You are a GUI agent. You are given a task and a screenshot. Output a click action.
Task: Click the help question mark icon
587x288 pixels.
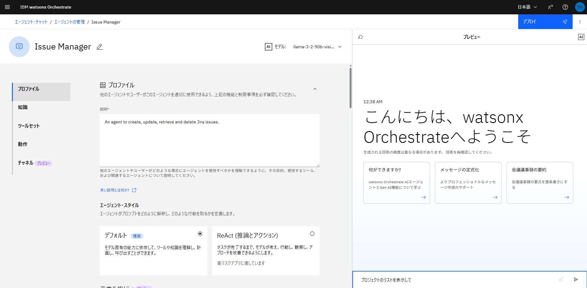pos(565,7)
